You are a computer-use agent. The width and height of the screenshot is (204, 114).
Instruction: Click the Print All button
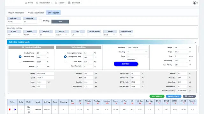pyautogui.click(x=189, y=96)
